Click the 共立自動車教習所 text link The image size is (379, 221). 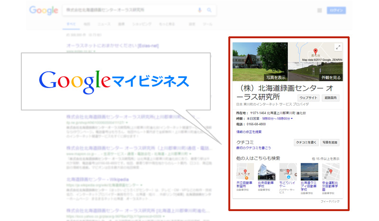point(244,185)
